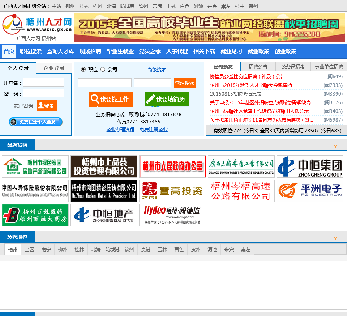The height and width of the screenshot is (316, 347).
Task: Click the second search input field
Action: 153,83
